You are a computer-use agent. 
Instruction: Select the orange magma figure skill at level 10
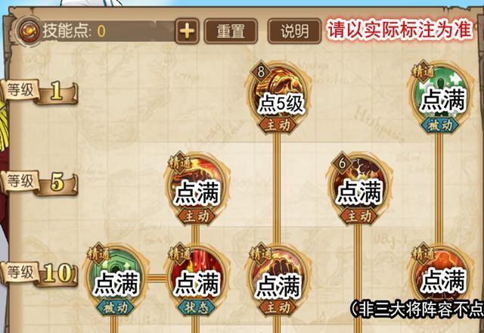tap(440, 275)
